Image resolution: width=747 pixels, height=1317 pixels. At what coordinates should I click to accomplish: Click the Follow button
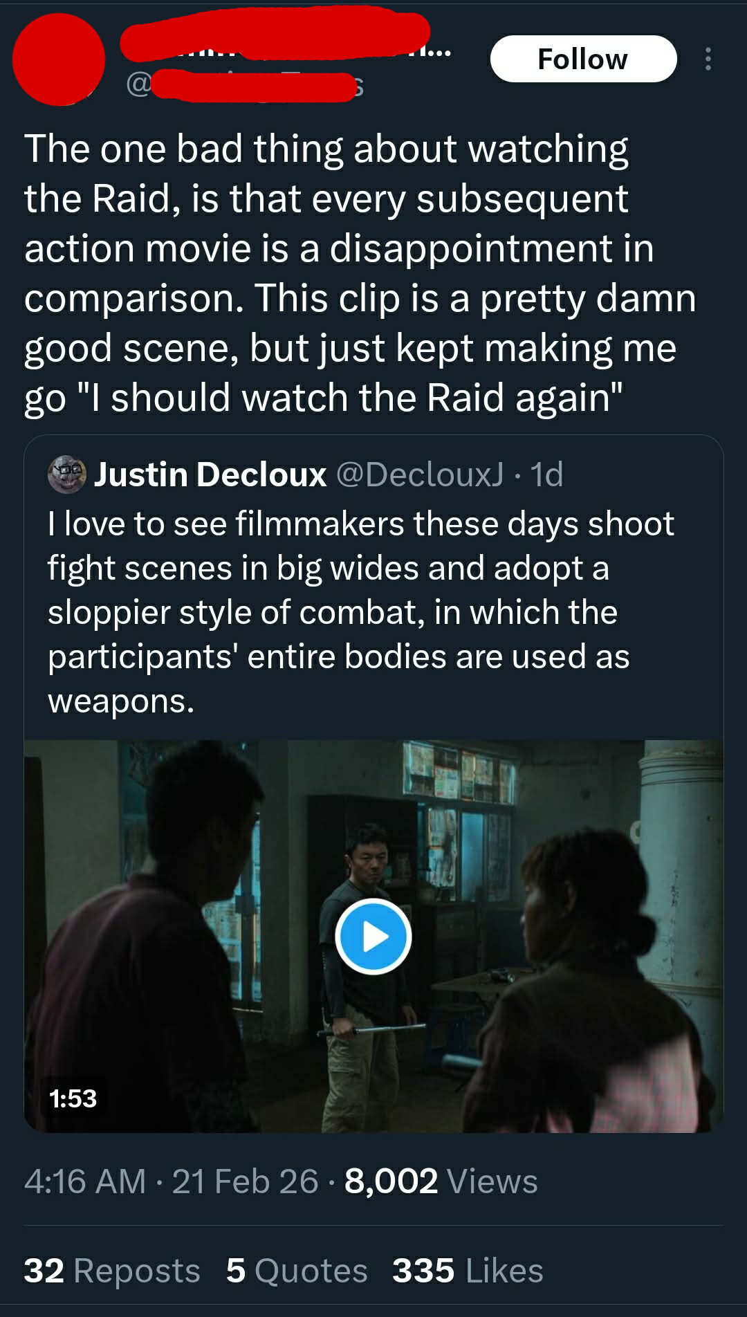pos(583,59)
